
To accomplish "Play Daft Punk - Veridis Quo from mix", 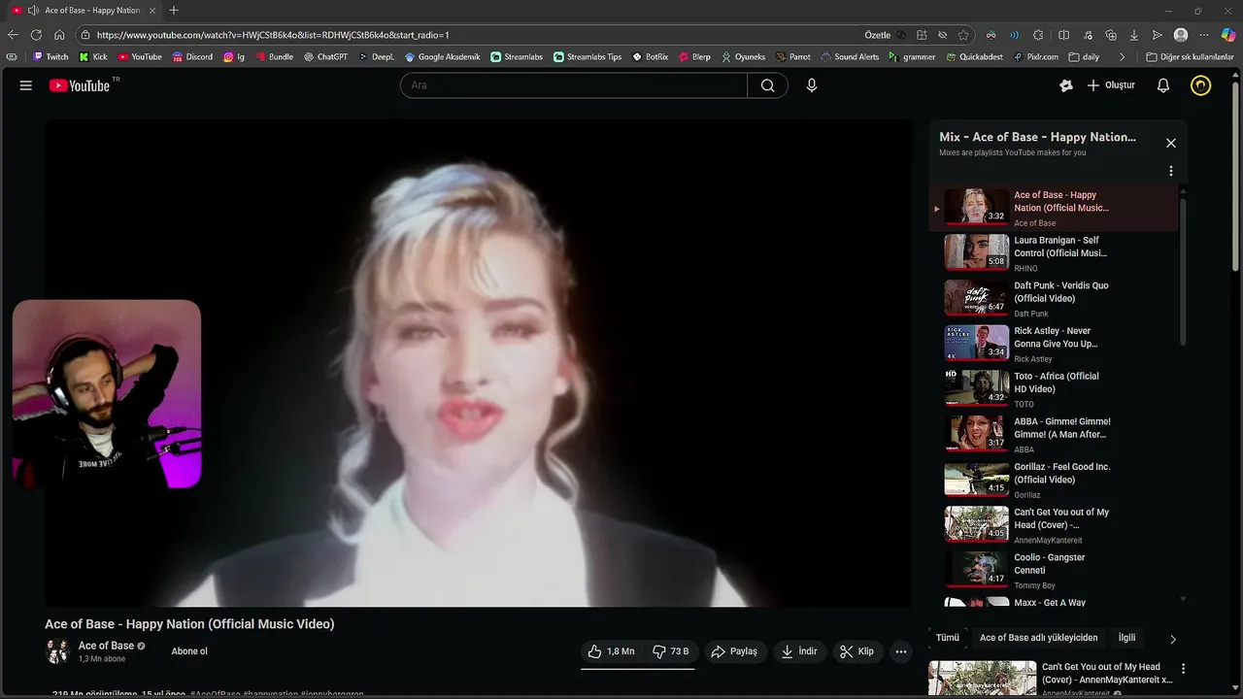I will (1054, 299).
